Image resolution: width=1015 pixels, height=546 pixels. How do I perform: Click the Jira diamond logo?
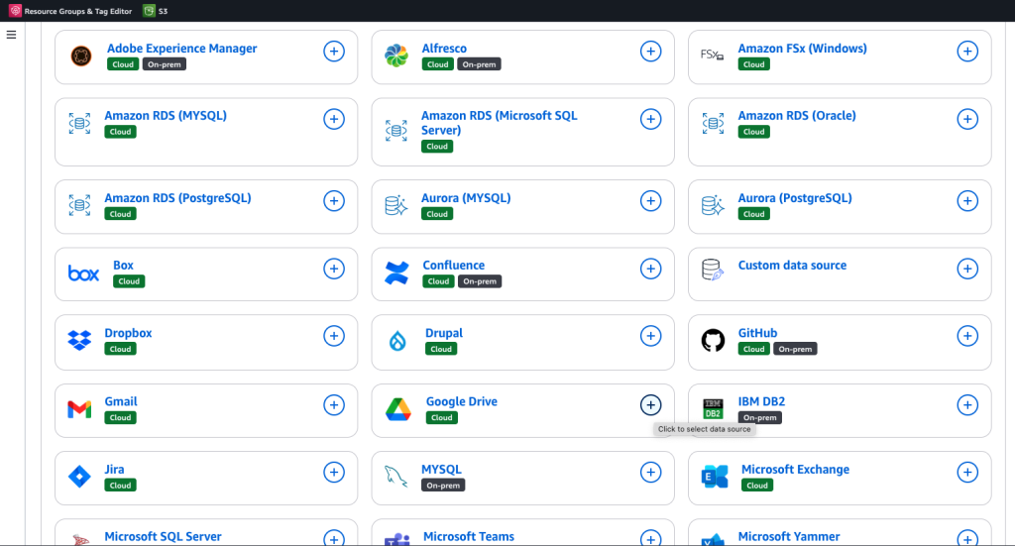(x=79, y=477)
